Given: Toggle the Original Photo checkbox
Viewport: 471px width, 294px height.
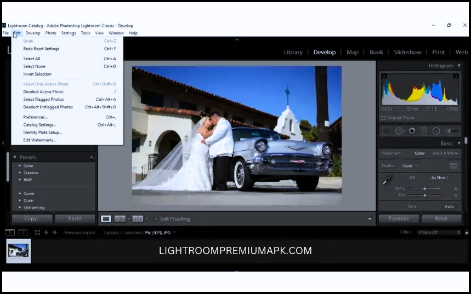Looking at the screenshot, I should (x=383, y=118).
